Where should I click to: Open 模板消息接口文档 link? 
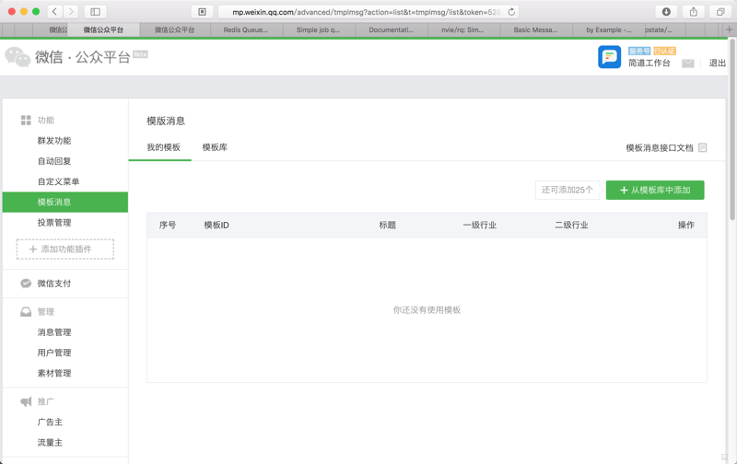(x=660, y=148)
